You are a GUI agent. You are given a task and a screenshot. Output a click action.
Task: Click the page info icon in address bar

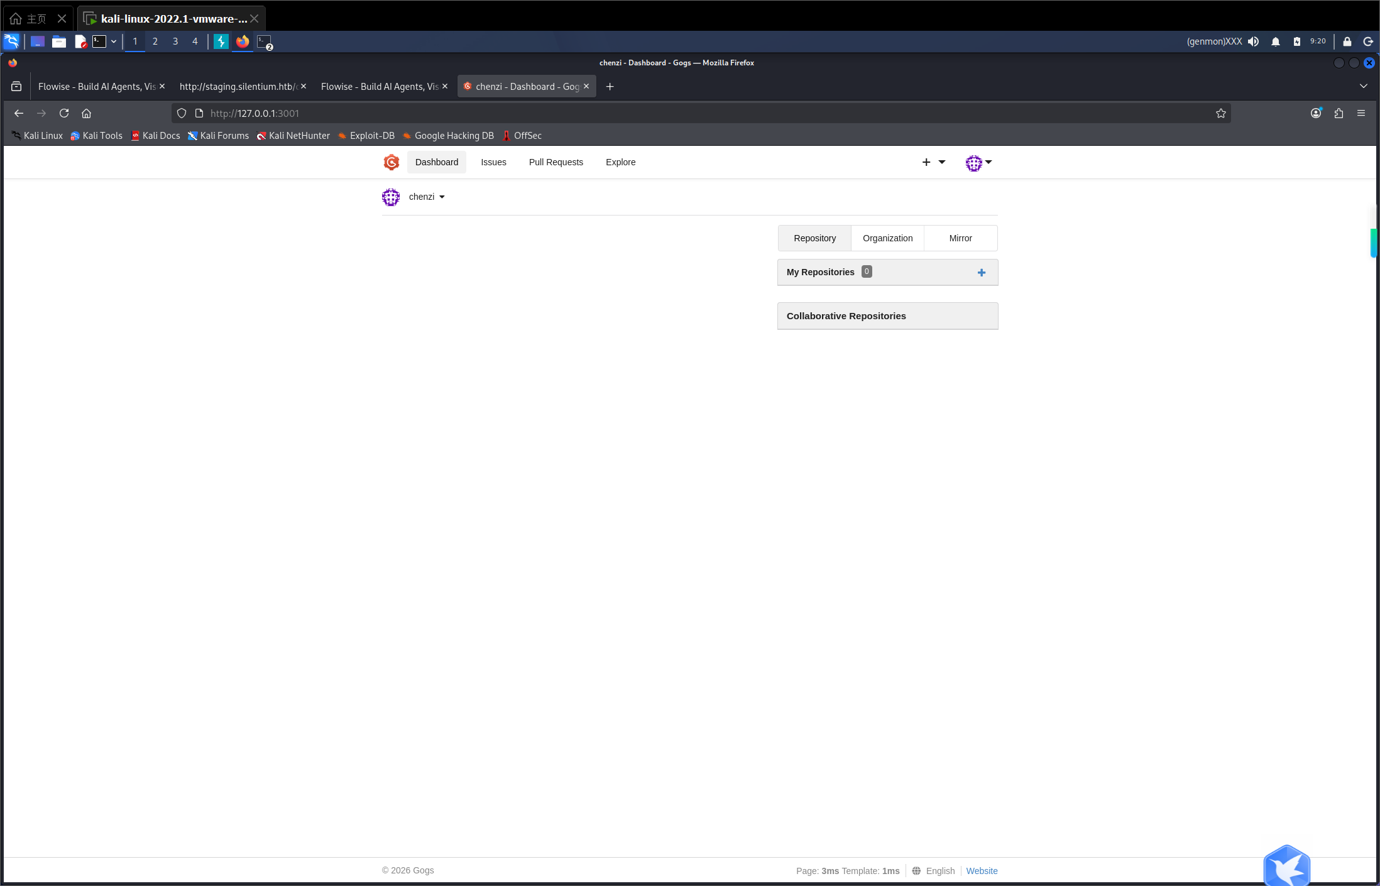tap(199, 113)
